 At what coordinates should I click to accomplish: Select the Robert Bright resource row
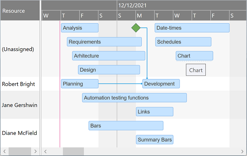click(x=20, y=84)
